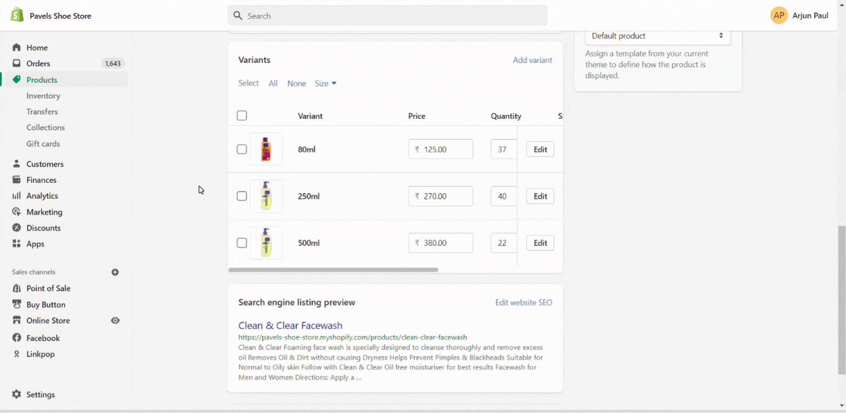The height and width of the screenshot is (413, 846).
Task: Click the Price column header
Action: pyautogui.click(x=416, y=116)
